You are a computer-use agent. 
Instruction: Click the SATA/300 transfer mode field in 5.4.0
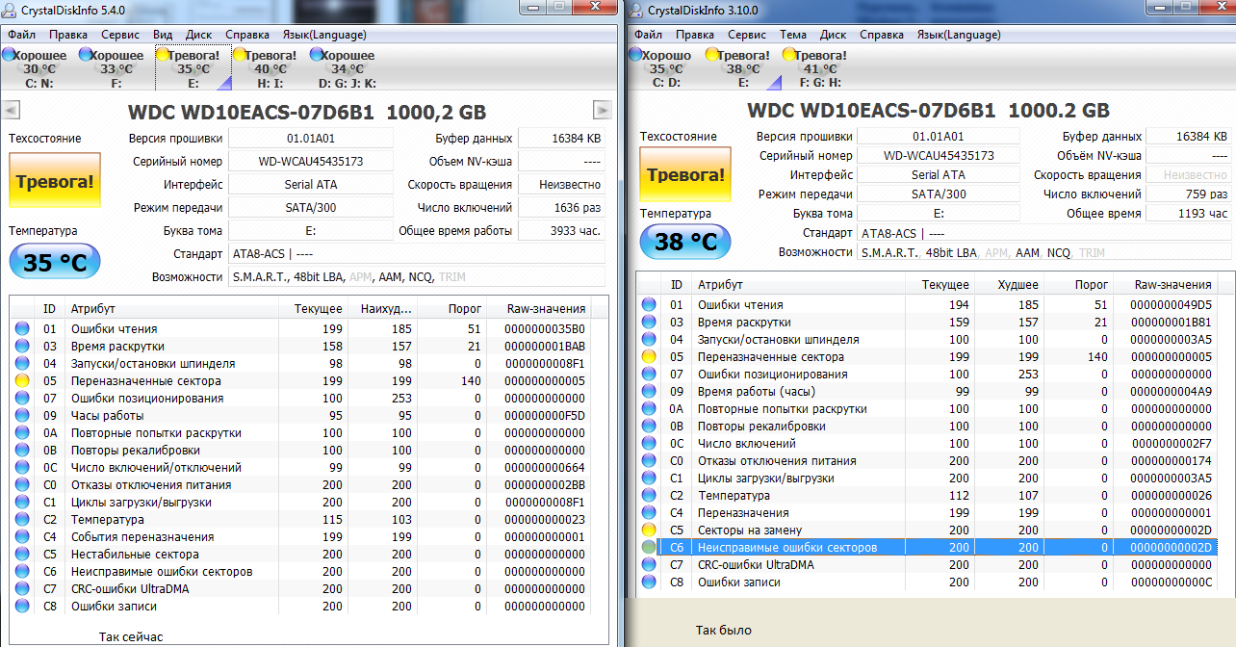click(311, 207)
